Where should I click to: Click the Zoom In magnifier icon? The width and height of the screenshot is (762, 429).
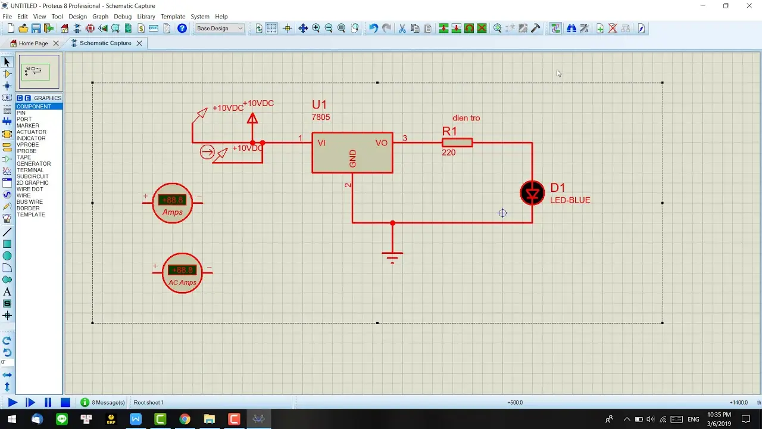(x=316, y=29)
